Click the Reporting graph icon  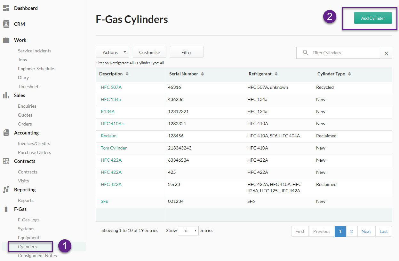coord(6,189)
